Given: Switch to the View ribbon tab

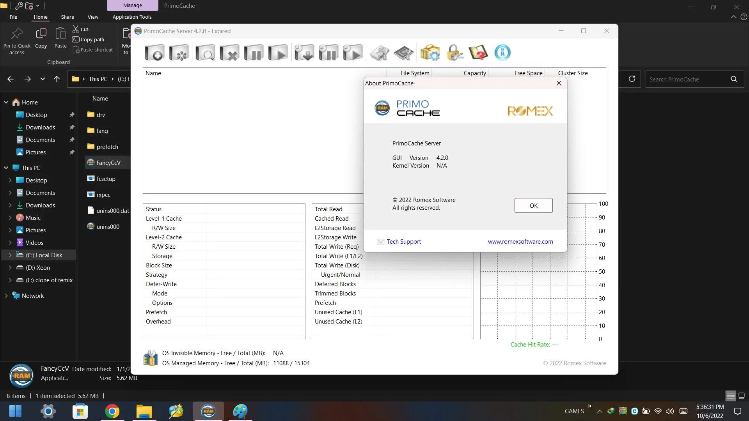Looking at the screenshot, I should click(93, 17).
